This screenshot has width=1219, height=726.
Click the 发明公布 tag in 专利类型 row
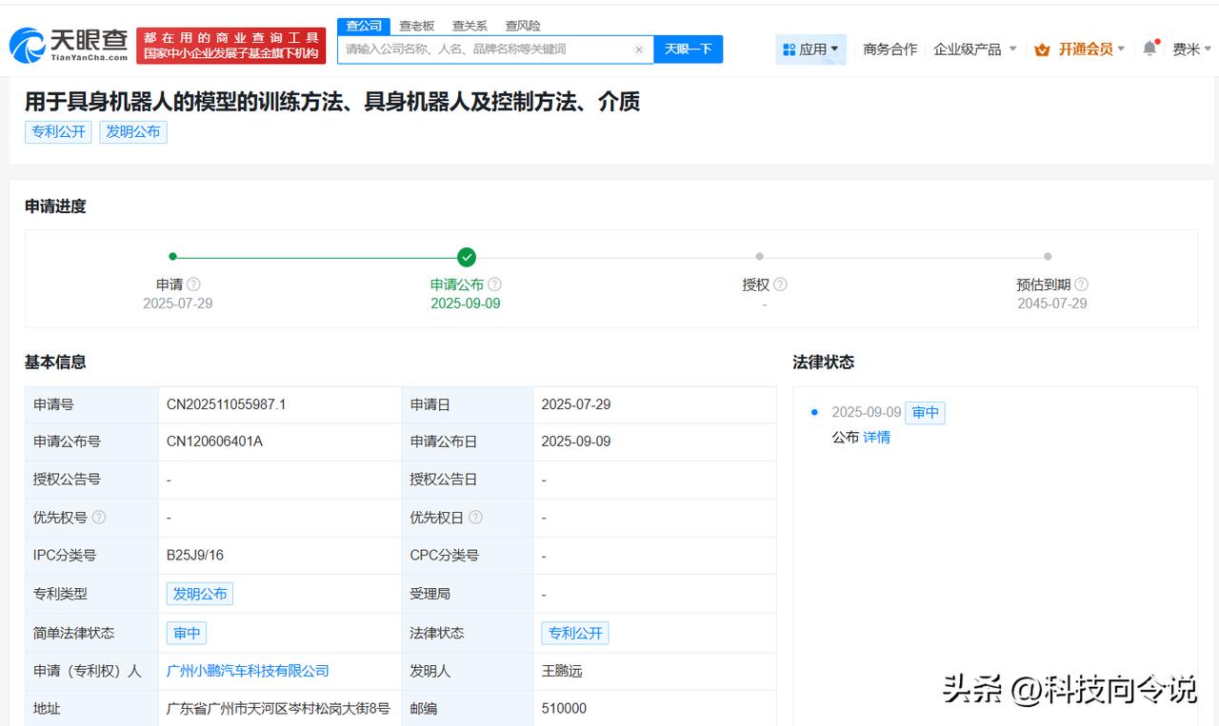200,594
